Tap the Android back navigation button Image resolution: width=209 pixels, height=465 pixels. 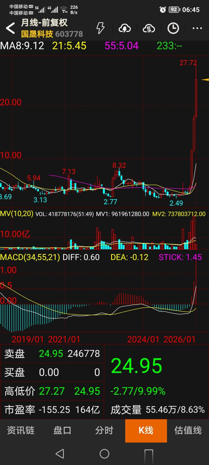click(x=60, y=454)
